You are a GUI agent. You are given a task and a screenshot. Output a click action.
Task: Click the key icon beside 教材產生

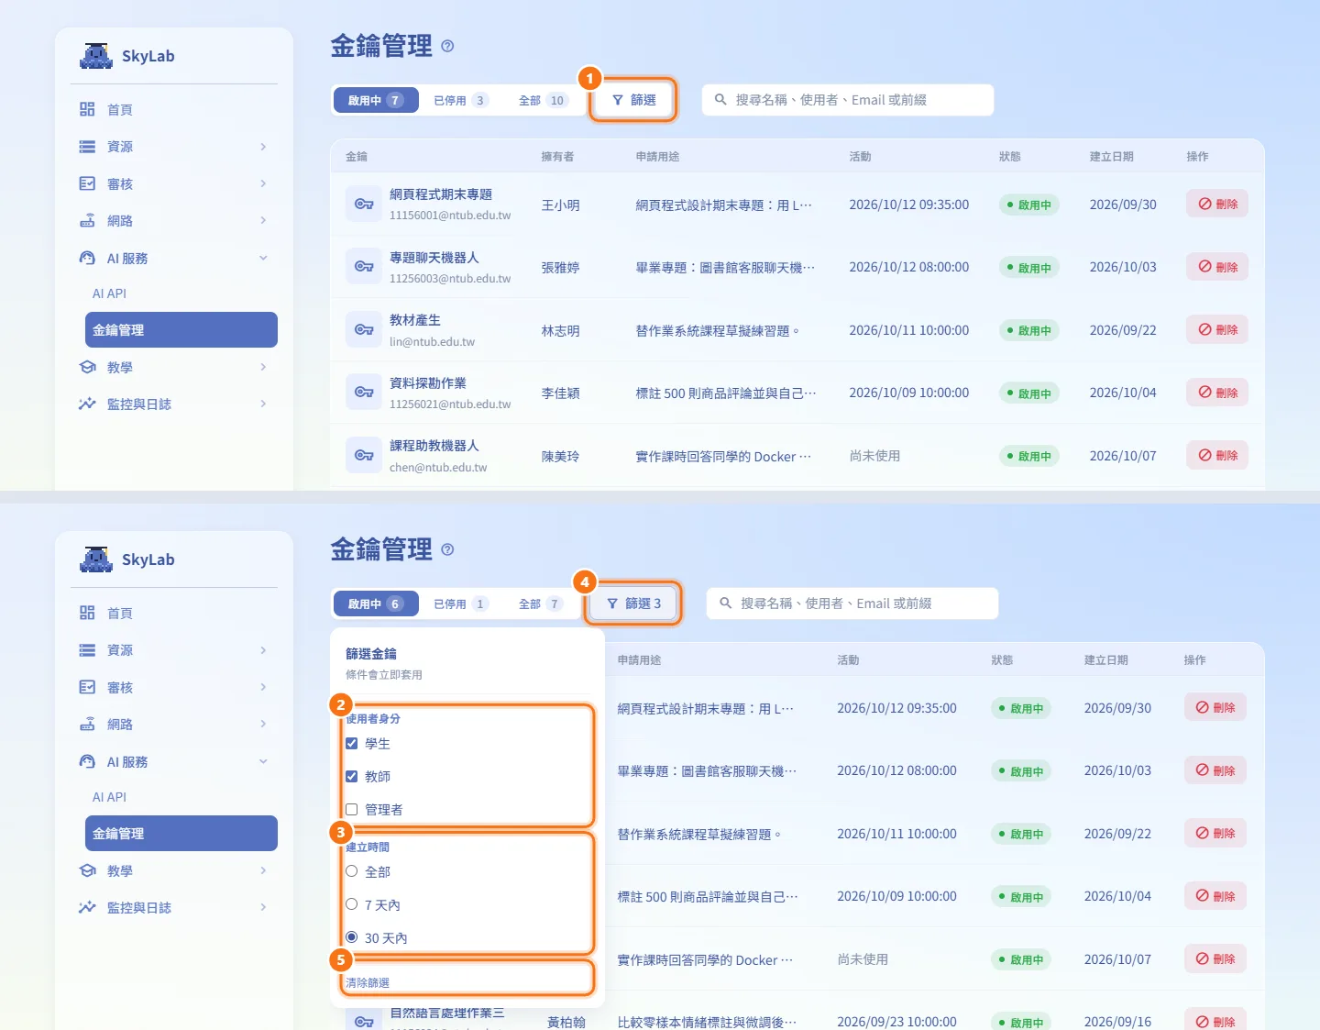[364, 330]
